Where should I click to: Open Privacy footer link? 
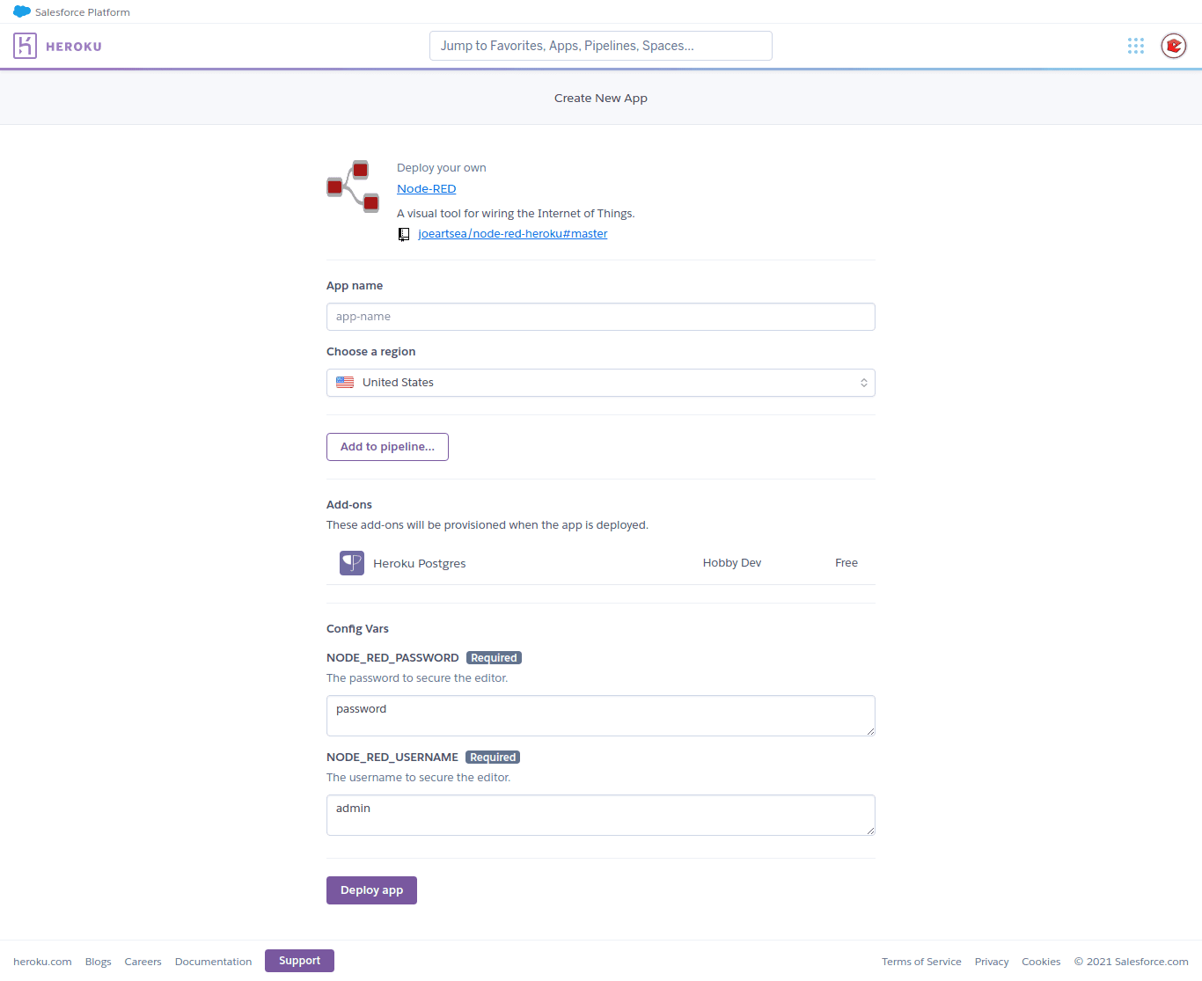(x=992, y=962)
